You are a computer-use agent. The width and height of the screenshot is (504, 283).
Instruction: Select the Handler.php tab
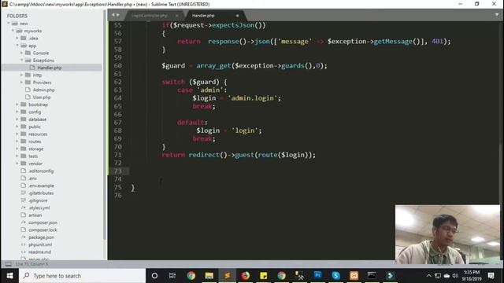[203, 16]
